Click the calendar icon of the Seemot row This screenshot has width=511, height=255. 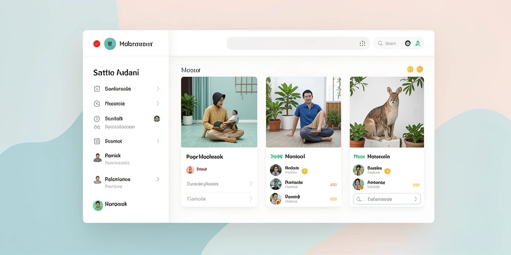[x=97, y=141]
